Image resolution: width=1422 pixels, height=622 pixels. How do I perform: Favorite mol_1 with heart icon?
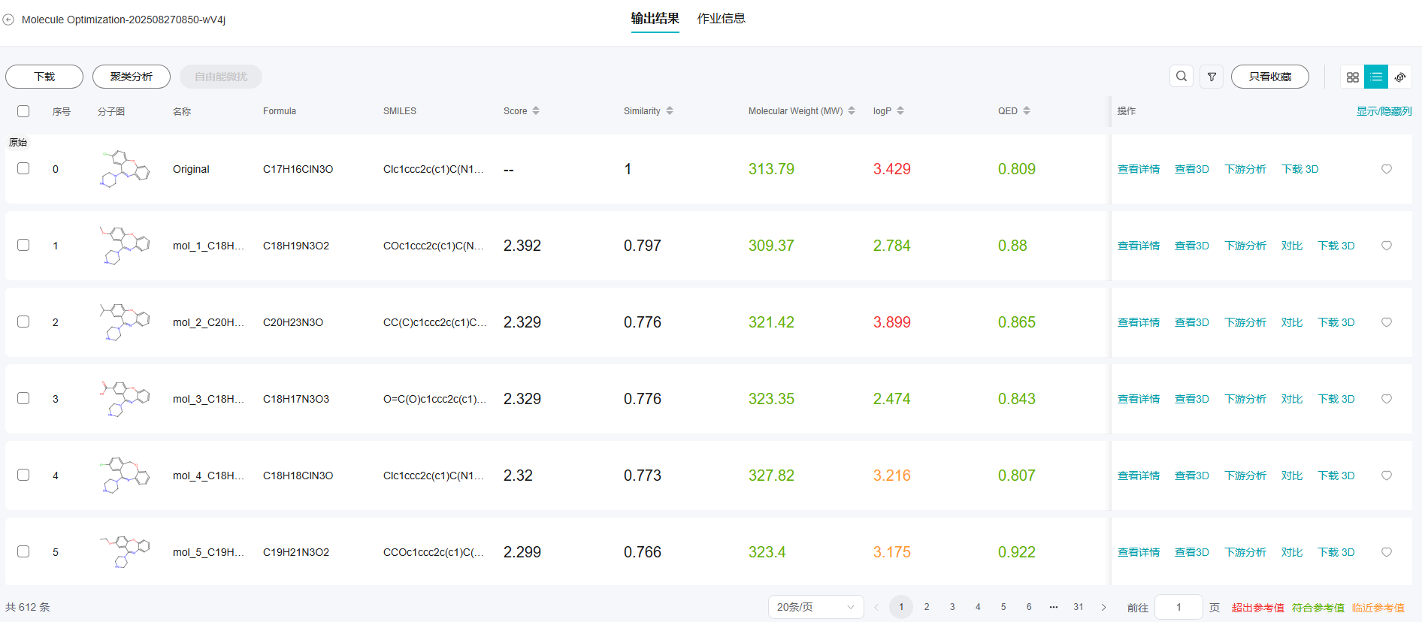coord(1387,246)
